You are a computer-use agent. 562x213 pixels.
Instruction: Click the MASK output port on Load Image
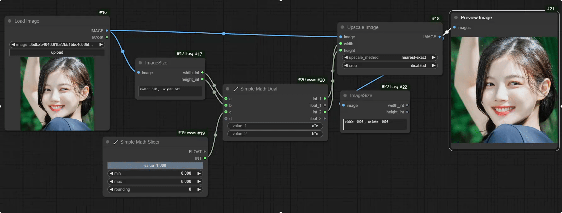107,37
